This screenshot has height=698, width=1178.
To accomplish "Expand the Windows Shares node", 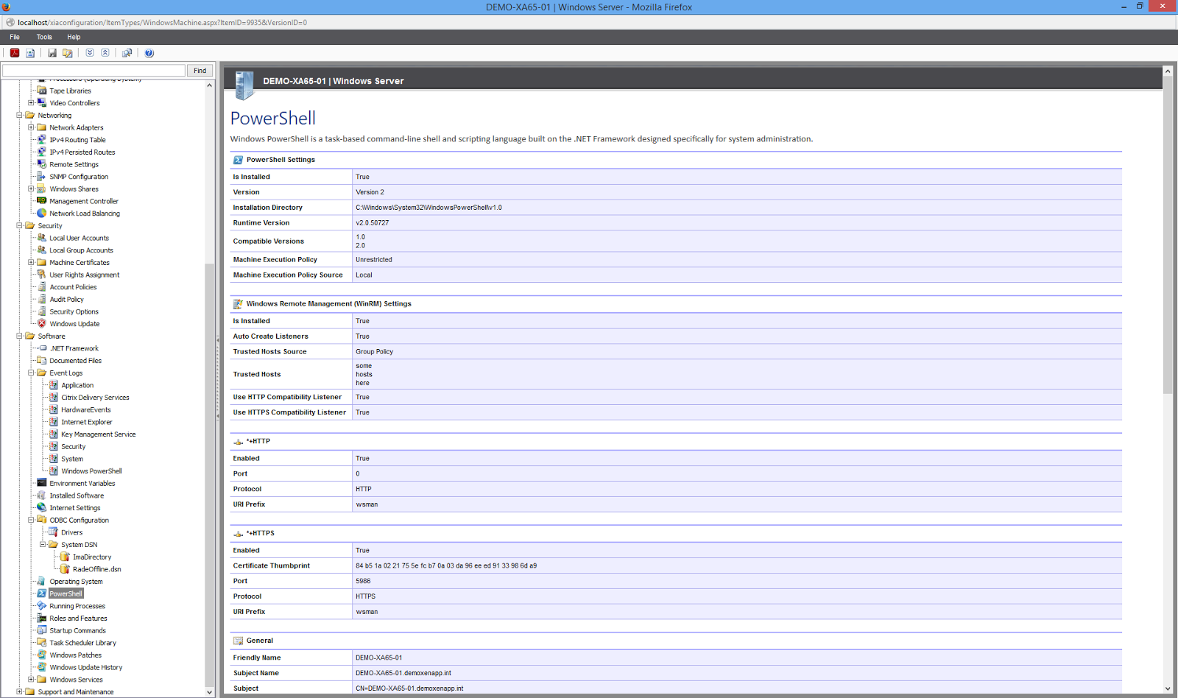I will 31,188.
